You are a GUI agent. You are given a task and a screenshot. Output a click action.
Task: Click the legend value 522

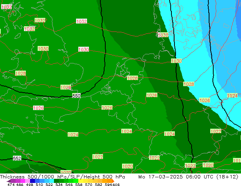pyautogui.click(x=49, y=184)
